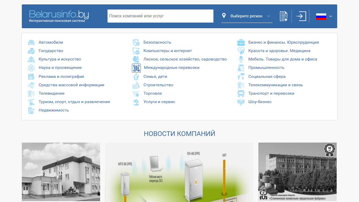Image resolution: width=359 pixels, height=202 pixels.
Task: Click the Средства массовой информации newspaper icon
Action: [31, 85]
